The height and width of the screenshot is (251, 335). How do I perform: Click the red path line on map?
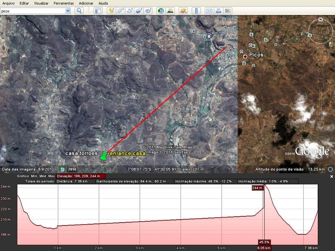click(x=167, y=100)
